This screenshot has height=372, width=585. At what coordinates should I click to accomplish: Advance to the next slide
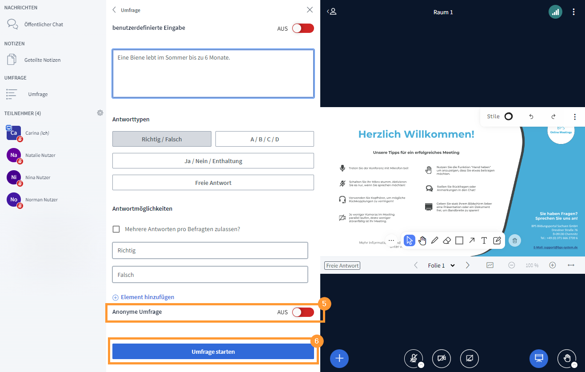[x=467, y=265]
